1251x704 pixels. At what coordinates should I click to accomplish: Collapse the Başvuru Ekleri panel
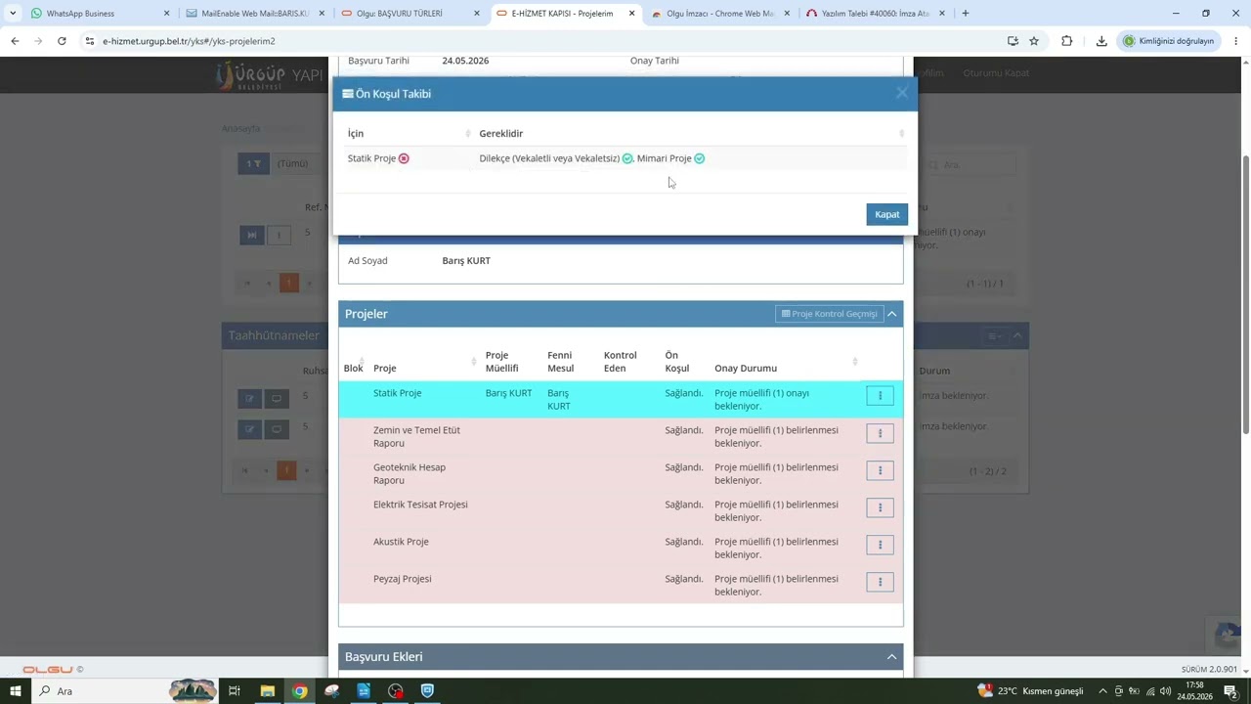pos(891,657)
